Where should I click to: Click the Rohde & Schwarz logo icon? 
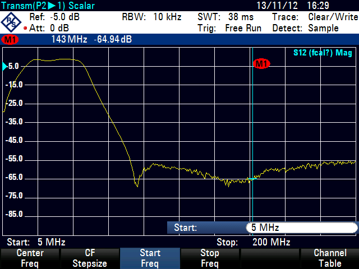pyautogui.click(x=11, y=22)
